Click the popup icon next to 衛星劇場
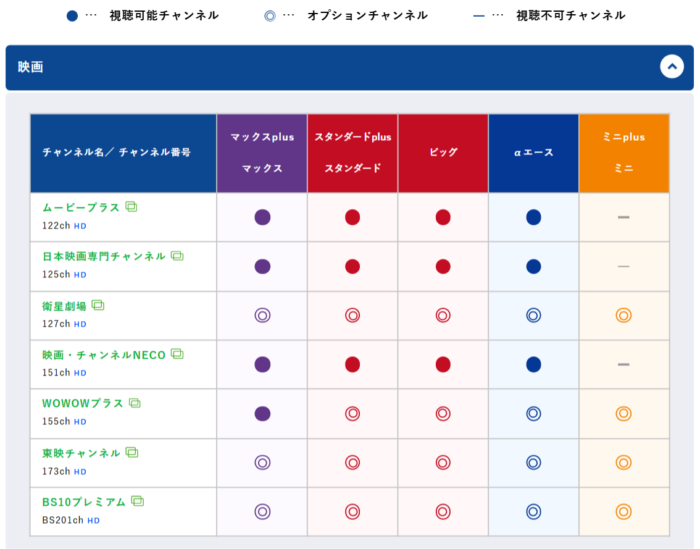Screen dimensions: 700x549 click(x=98, y=305)
